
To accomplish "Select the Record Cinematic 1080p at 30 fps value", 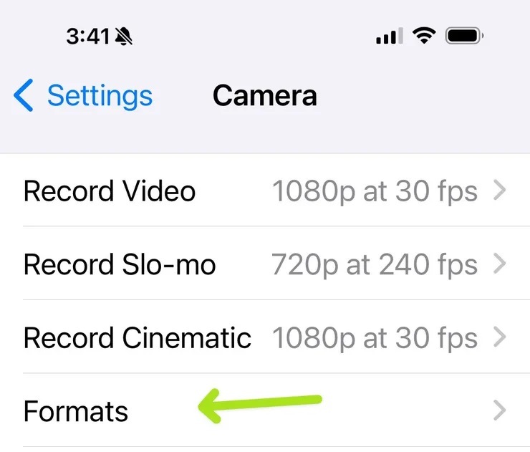I will tap(374, 338).
